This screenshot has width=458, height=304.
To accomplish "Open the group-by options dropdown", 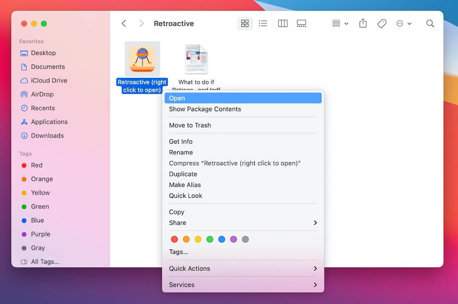I will pyautogui.click(x=340, y=23).
